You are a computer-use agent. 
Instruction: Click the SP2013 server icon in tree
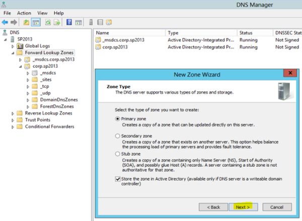(x=13, y=39)
